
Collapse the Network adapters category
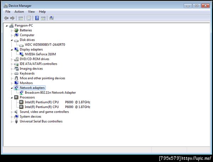coord(12,88)
